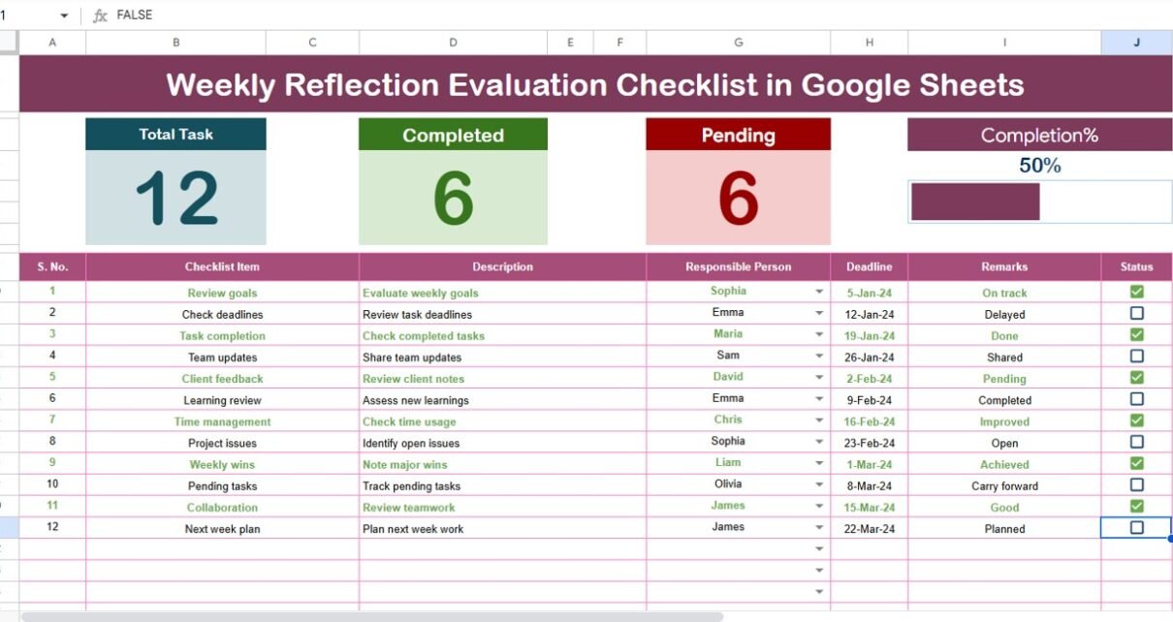Image resolution: width=1173 pixels, height=622 pixels.
Task: Open the Name box dropdown arrow
Action: point(64,16)
